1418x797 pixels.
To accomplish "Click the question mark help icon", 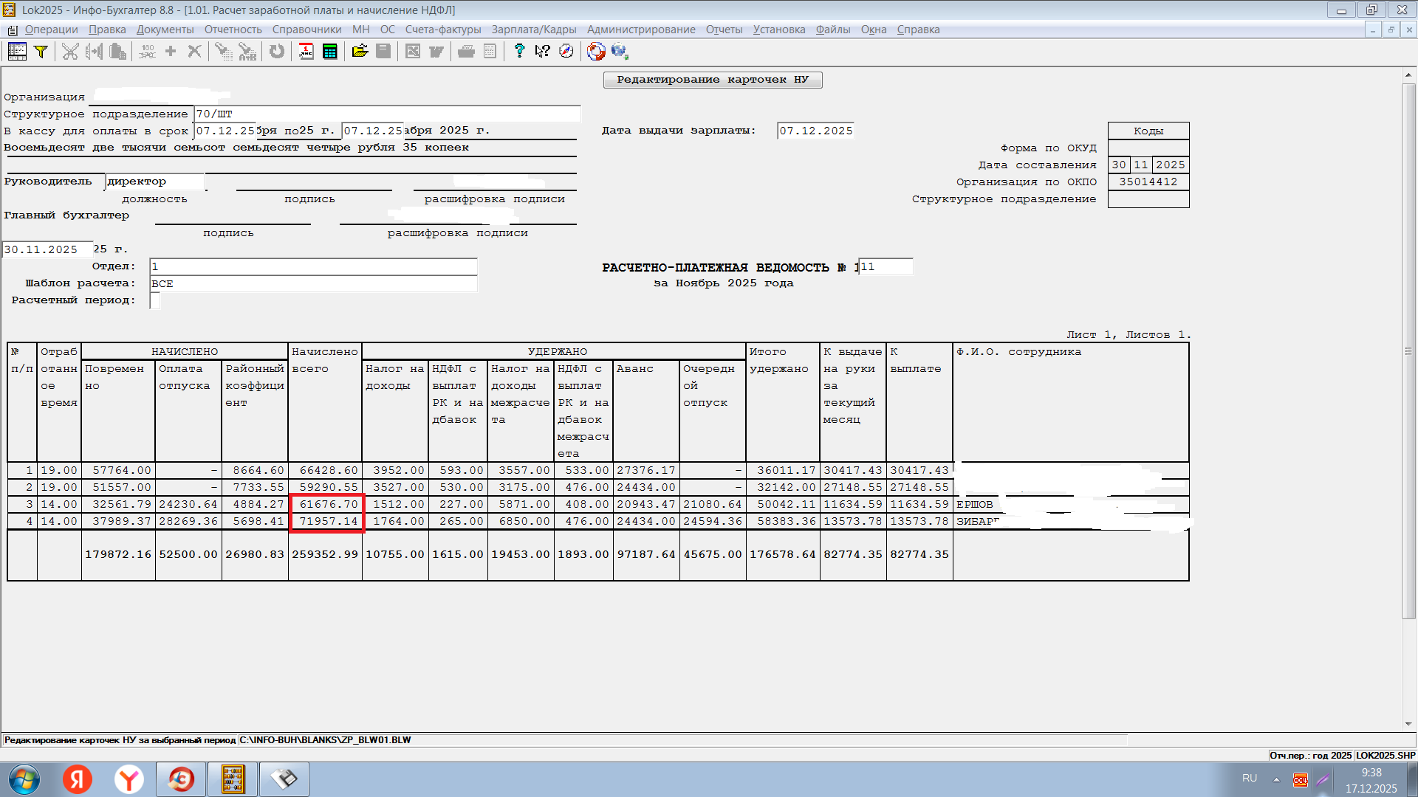I will pos(519,51).
